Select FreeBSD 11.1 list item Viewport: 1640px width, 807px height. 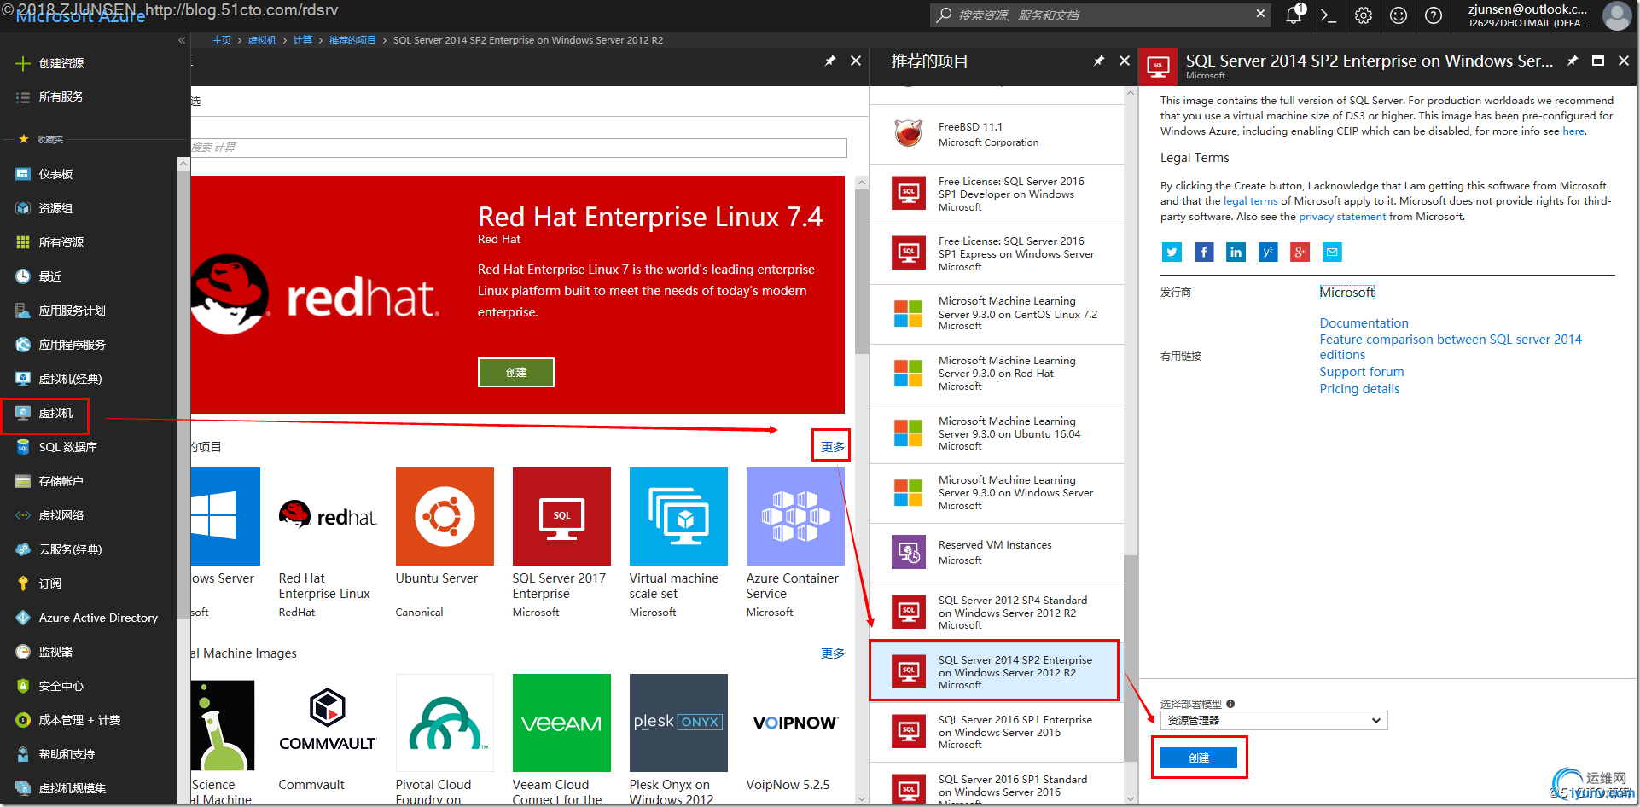coord(997,134)
